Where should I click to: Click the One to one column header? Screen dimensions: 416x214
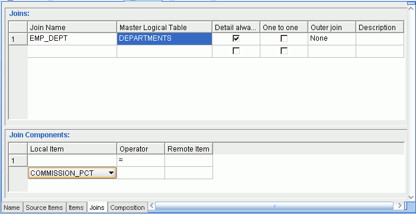click(284, 27)
